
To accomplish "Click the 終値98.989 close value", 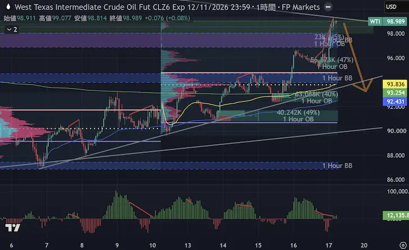I will pos(126,18).
